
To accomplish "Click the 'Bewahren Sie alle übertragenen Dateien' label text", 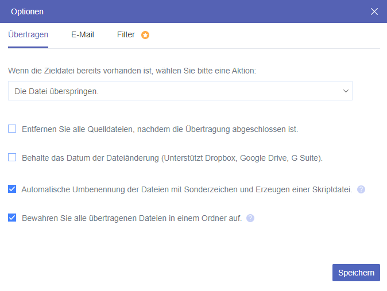I will 131,218.
